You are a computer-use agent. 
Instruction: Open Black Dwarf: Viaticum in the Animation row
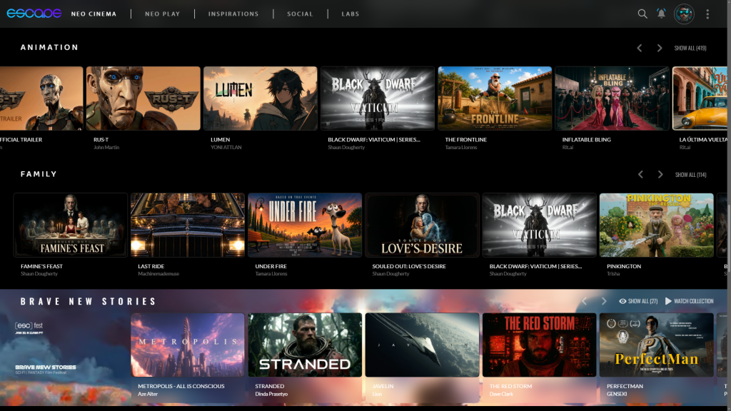[378, 98]
